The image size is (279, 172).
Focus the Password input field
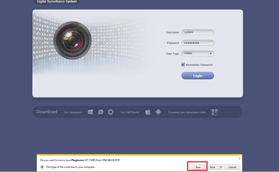[x=198, y=43]
